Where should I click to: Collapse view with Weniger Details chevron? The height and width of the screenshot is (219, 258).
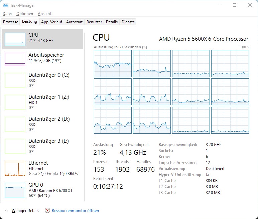[6, 210]
